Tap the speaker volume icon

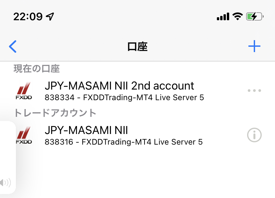click(5, 183)
